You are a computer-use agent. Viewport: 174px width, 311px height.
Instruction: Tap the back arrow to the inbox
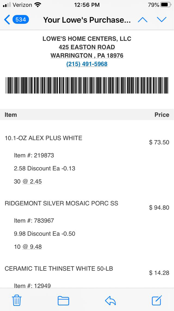point(7,20)
